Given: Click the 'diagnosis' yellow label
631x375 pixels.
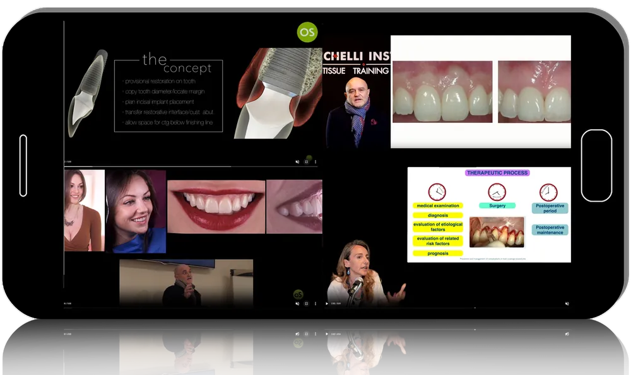Looking at the screenshot, I should point(438,216).
